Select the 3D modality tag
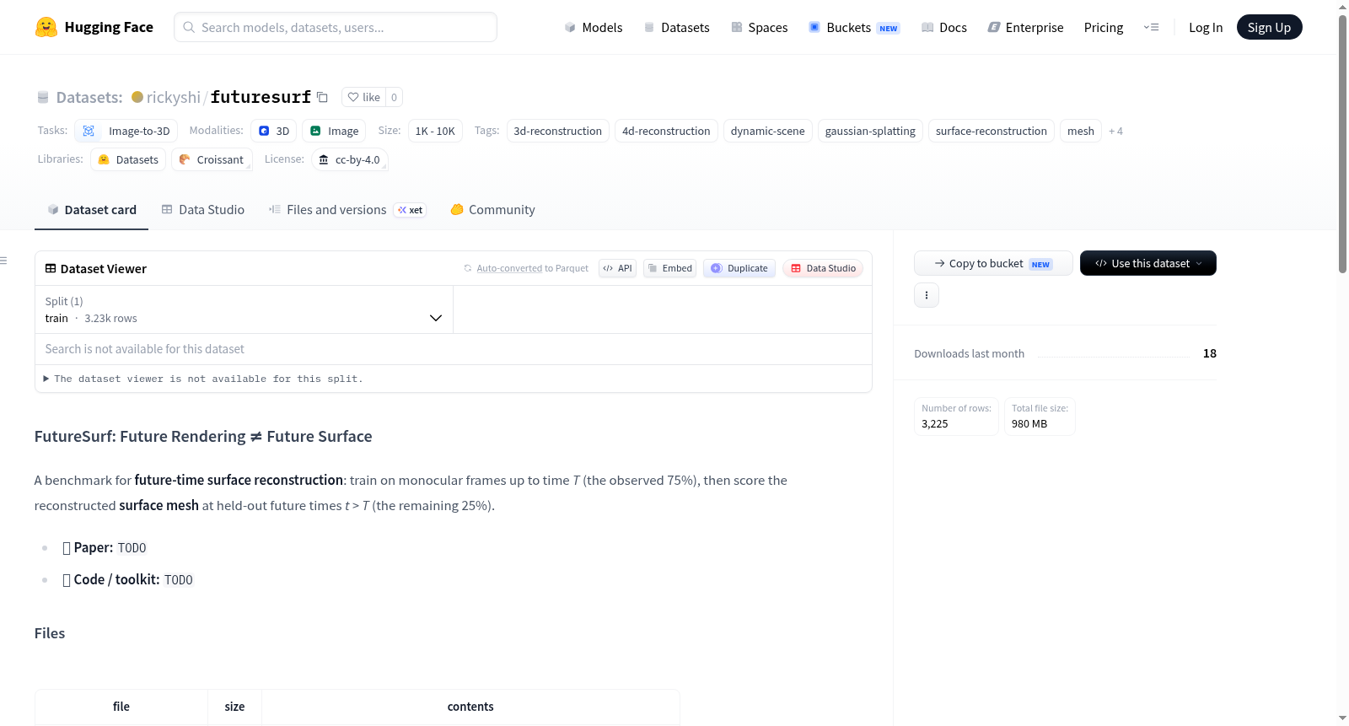The width and height of the screenshot is (1349, 726). pos(274,131)
